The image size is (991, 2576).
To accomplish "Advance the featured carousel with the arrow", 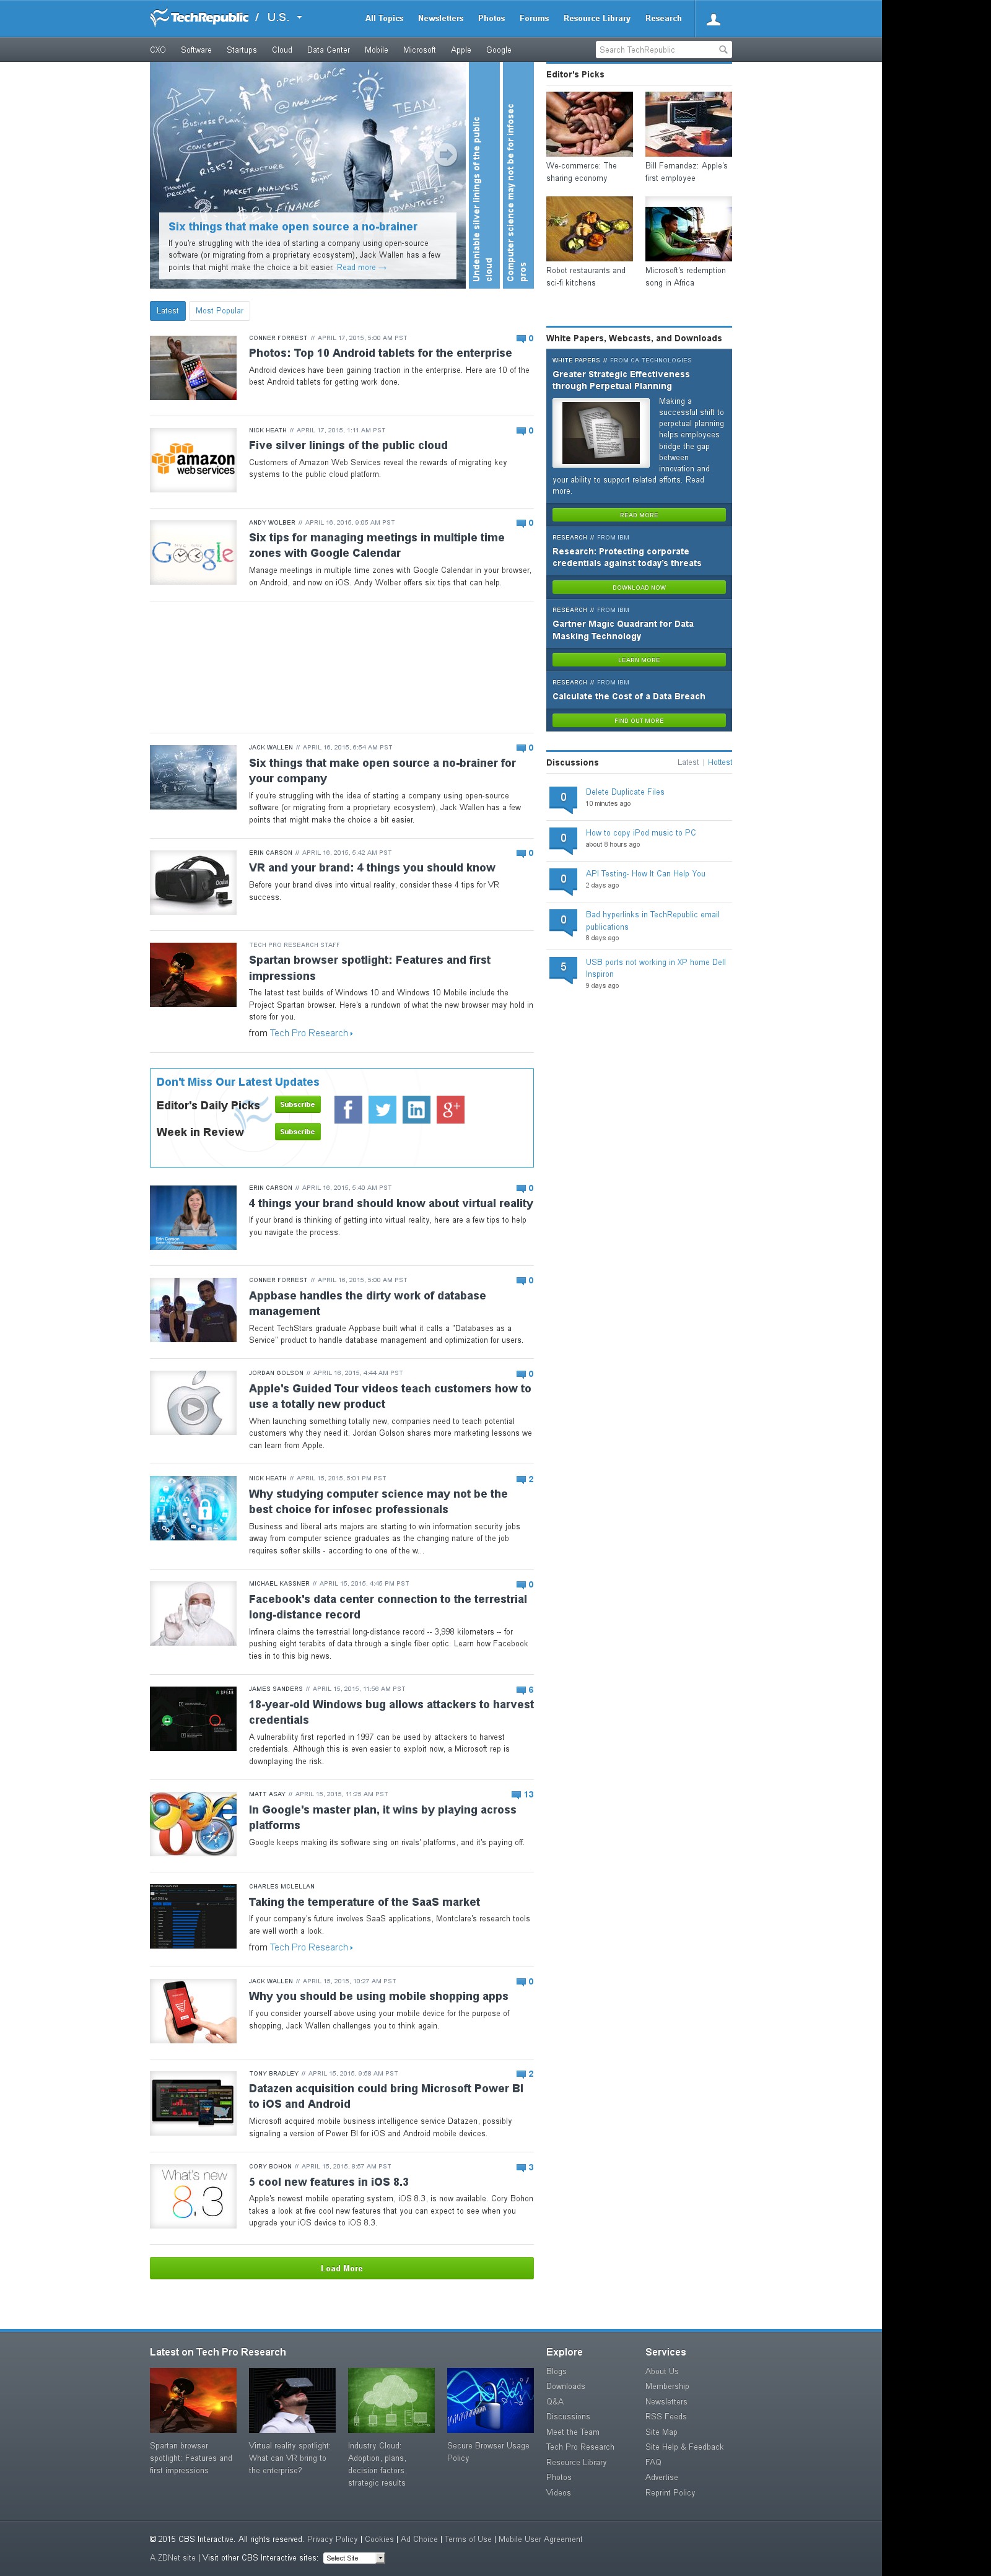I will [x=445, y=154].
